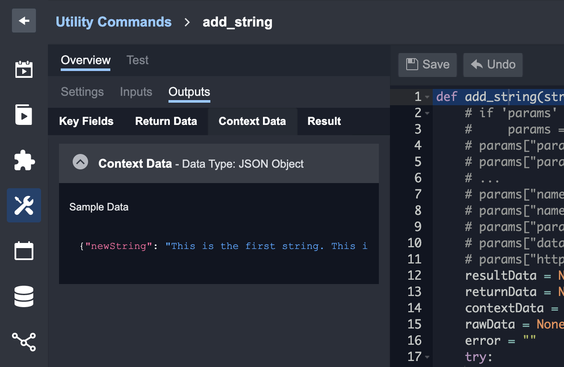Go to Utility Commands breadcrumb link
Image resolution: width=564 pixels, height=367 pixels.
pos(114,22)
